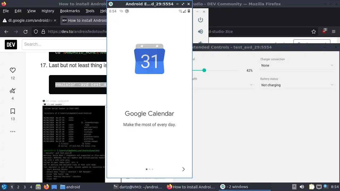Tap the Google Calendar 31 logo
This screenshot has height=191, width=340.
(150, 59)
